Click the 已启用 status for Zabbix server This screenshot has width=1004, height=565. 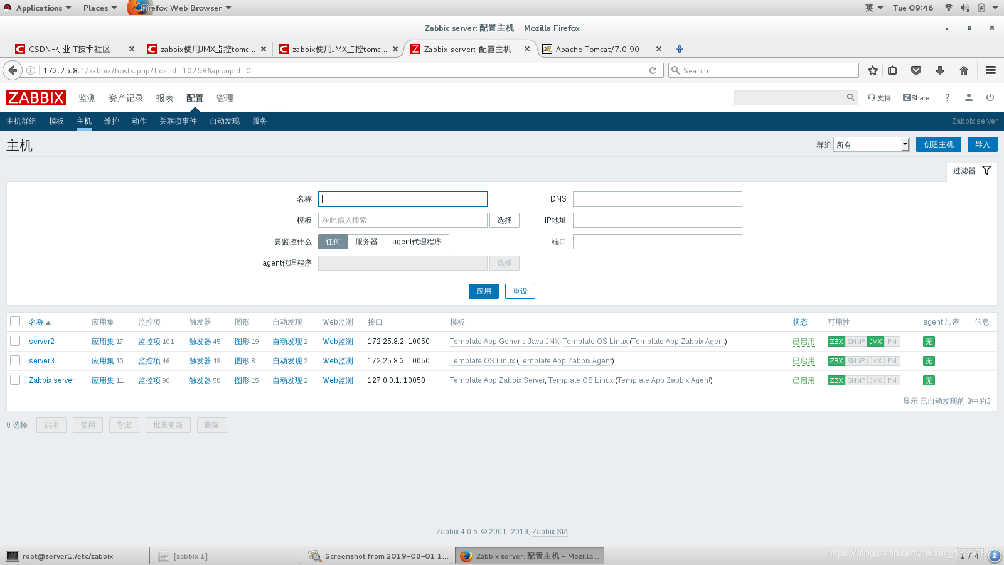[804, 380]
